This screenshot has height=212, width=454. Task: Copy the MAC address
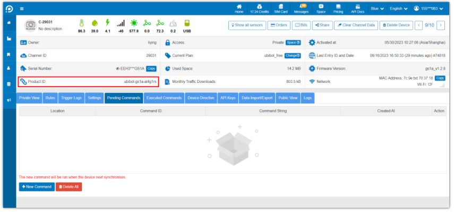click(440, 78)
